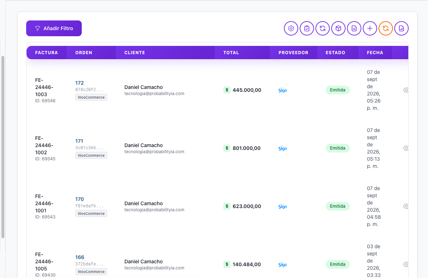Click WooCommerce badge under order 170
This screenshot has width=428, height=278.
[x=91, y=213]
